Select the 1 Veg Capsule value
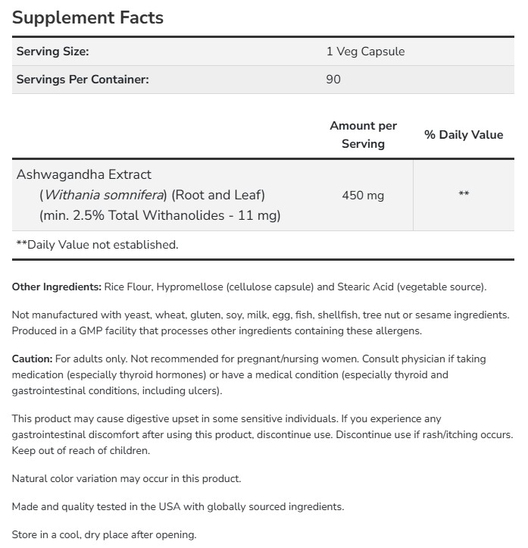This screenshot has width=528, height=548. pos(365,52)
